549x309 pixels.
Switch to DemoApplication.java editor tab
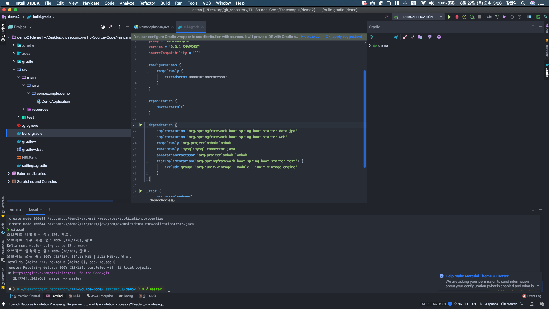pos(154,27)
